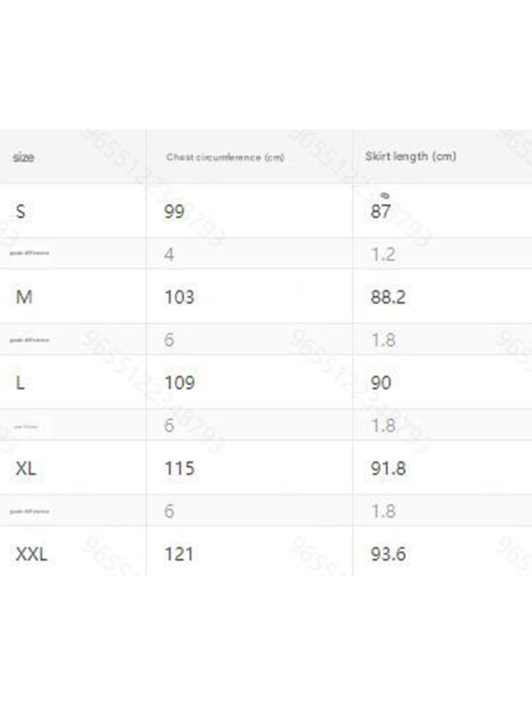Click the chest grade difference value 4
This screenshot has height=706, width=532.
click(169, 255)
